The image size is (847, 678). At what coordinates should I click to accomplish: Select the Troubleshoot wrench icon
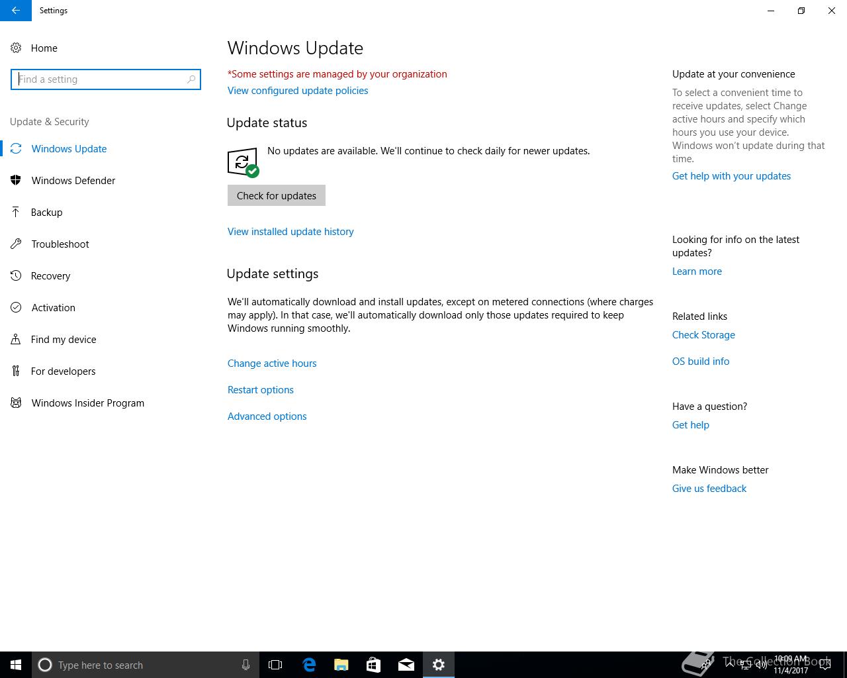coord(16,244)
